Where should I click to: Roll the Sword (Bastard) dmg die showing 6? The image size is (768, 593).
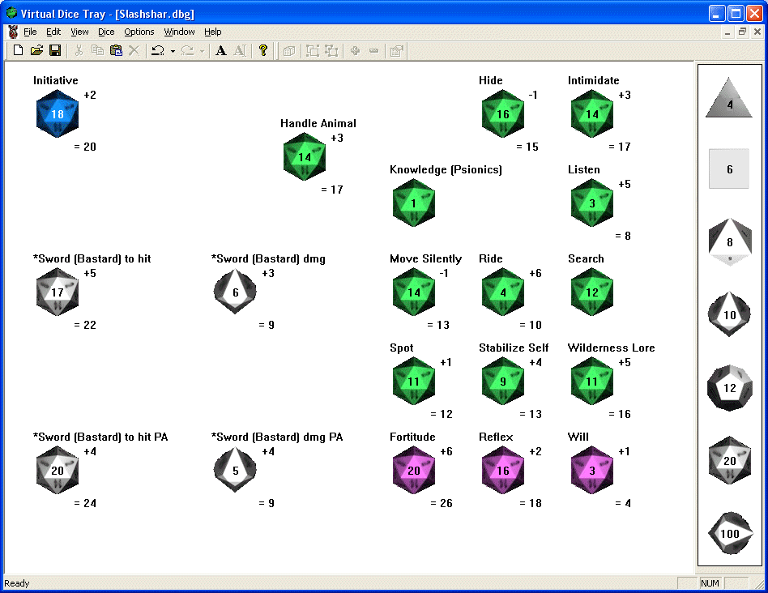tap(235, 292)
